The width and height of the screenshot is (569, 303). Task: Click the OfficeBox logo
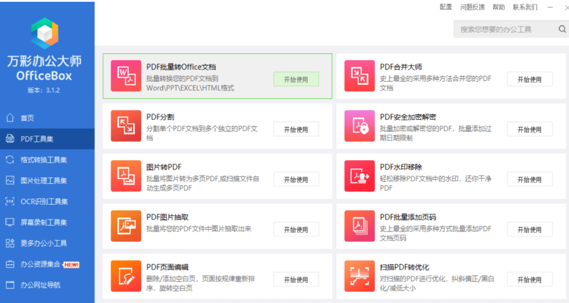45,33
